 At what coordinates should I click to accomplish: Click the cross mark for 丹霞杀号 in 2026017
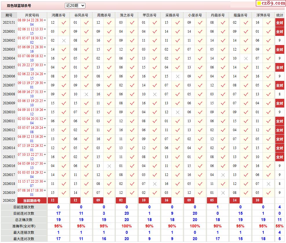(223, 175)
